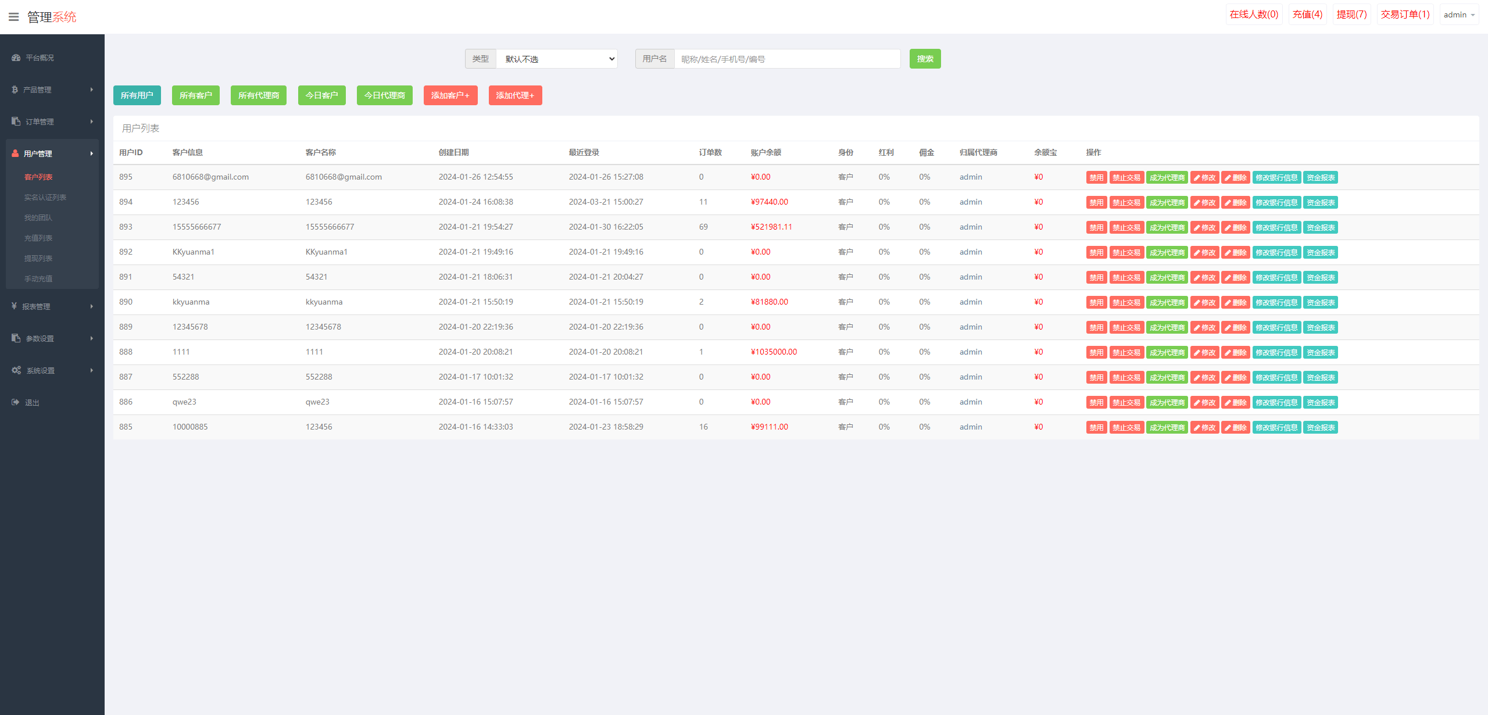
Task: Click the user icon beside 用户管理
Action: tap(15, 153)
